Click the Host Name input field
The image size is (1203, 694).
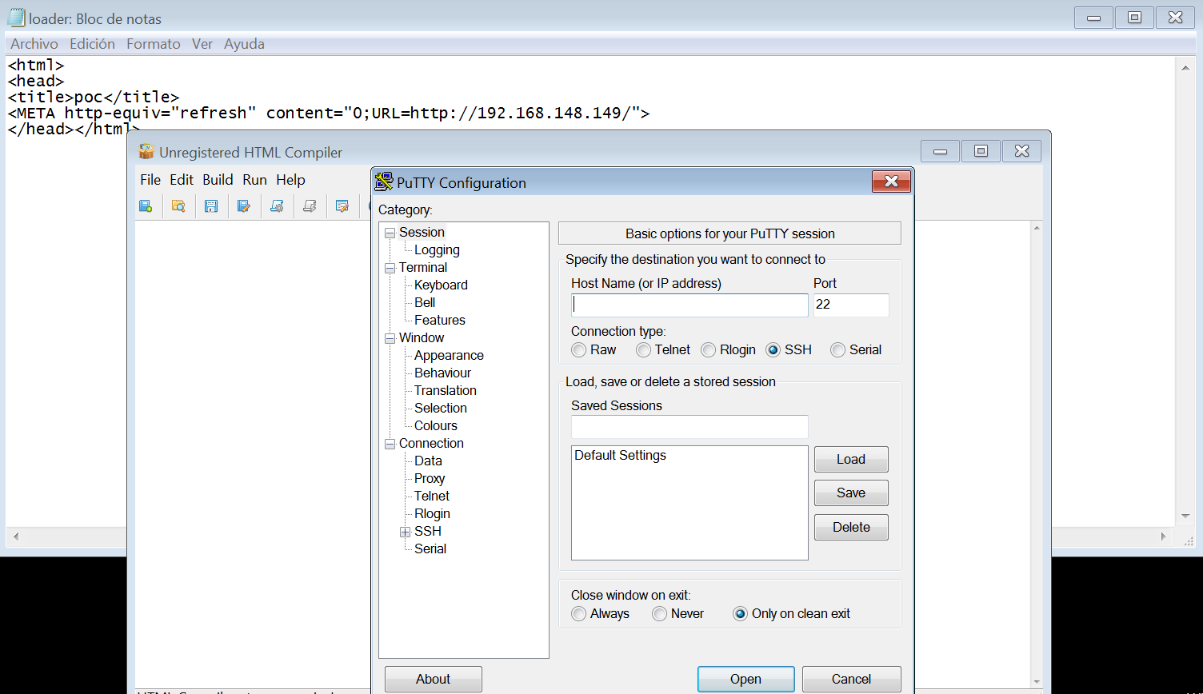click(x=689, y=305)
